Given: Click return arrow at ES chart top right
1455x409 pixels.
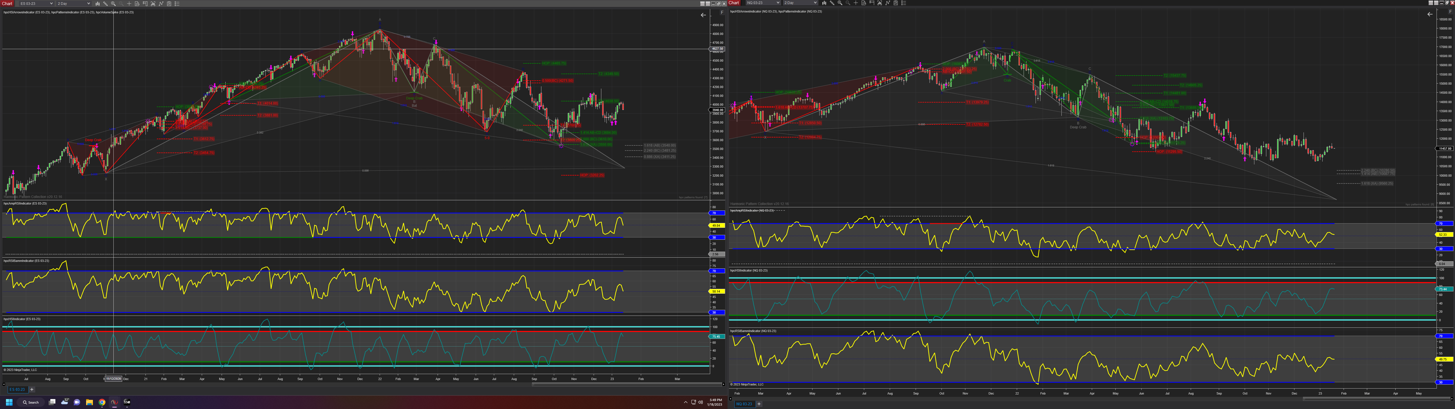Looking at the screenshot, I should coord(703,15).
